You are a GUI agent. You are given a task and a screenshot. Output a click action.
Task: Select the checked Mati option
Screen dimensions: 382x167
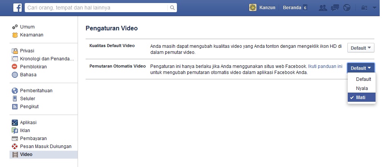[x=361, y=98]
